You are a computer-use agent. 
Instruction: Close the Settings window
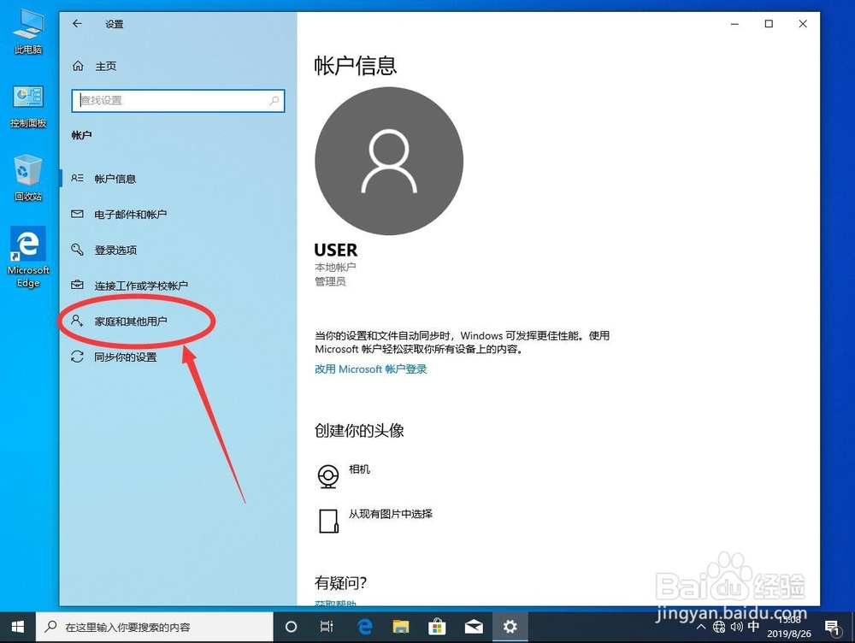coord(803,24)
